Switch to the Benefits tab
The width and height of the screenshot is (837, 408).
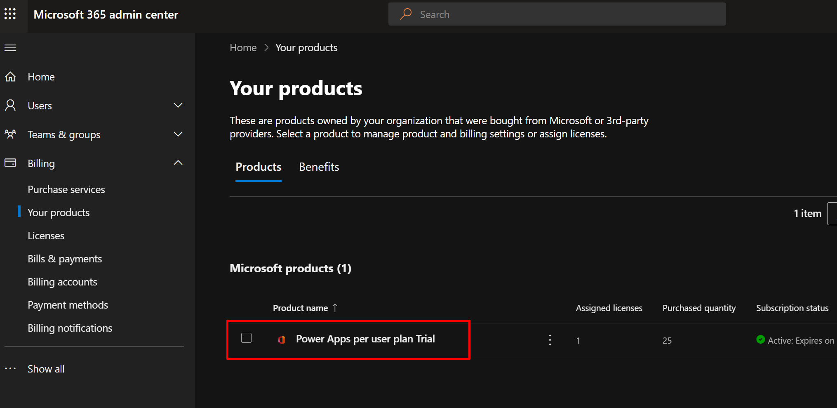point(319,167)
